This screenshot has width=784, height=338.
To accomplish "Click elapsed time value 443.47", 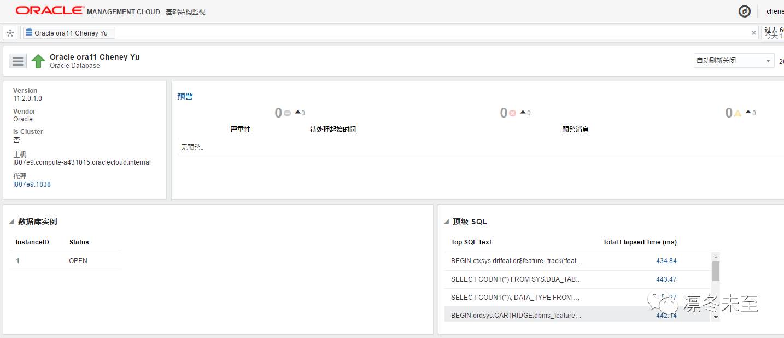I will [x=666, y=279].
